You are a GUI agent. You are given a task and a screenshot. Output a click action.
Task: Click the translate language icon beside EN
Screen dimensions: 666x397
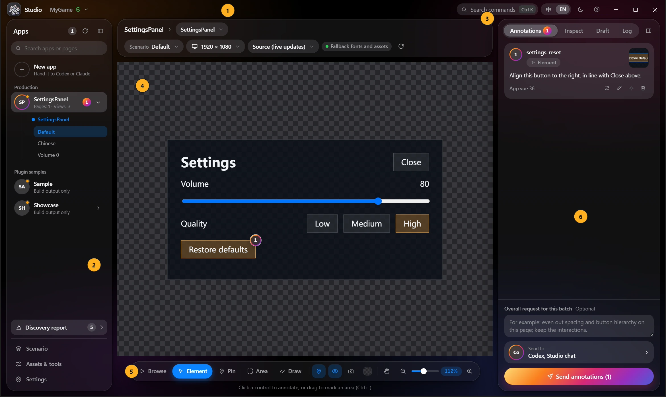pyautogui.click(x=548, y=9)
